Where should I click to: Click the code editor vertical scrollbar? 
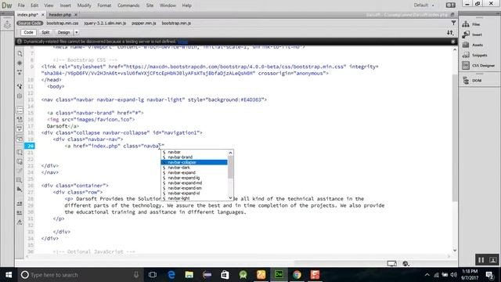coord(455,138)
